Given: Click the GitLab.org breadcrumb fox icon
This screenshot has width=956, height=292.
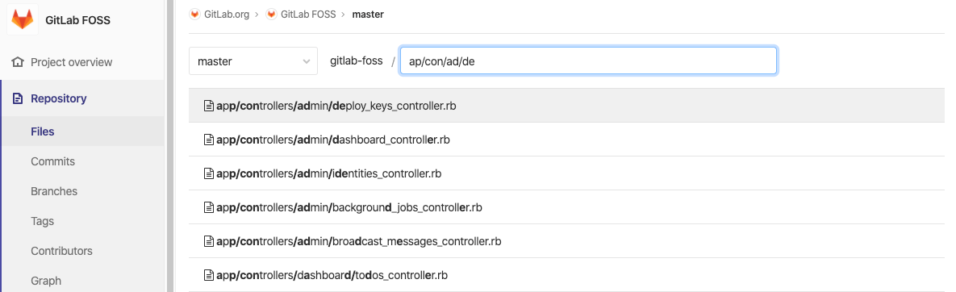Looking at the screenshot, I should [x=194, y=14].
